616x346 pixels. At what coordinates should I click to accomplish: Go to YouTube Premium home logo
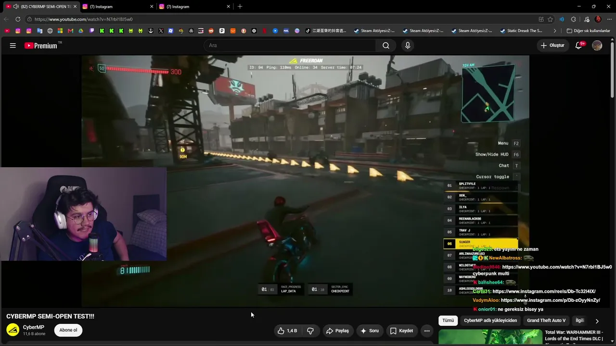tap(41, 46)
